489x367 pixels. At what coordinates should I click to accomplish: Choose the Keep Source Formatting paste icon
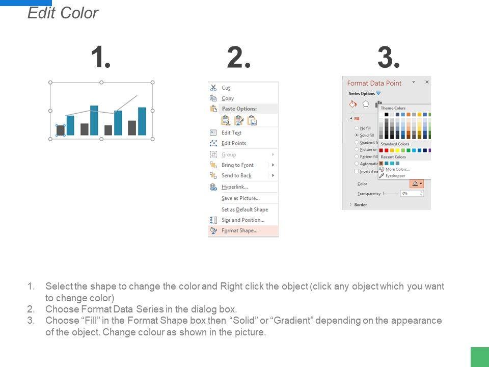[x=226, y=120]
